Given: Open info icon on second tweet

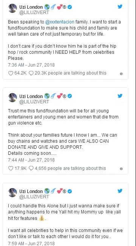Looking at the screenshot, I should (x=121, y=169).
